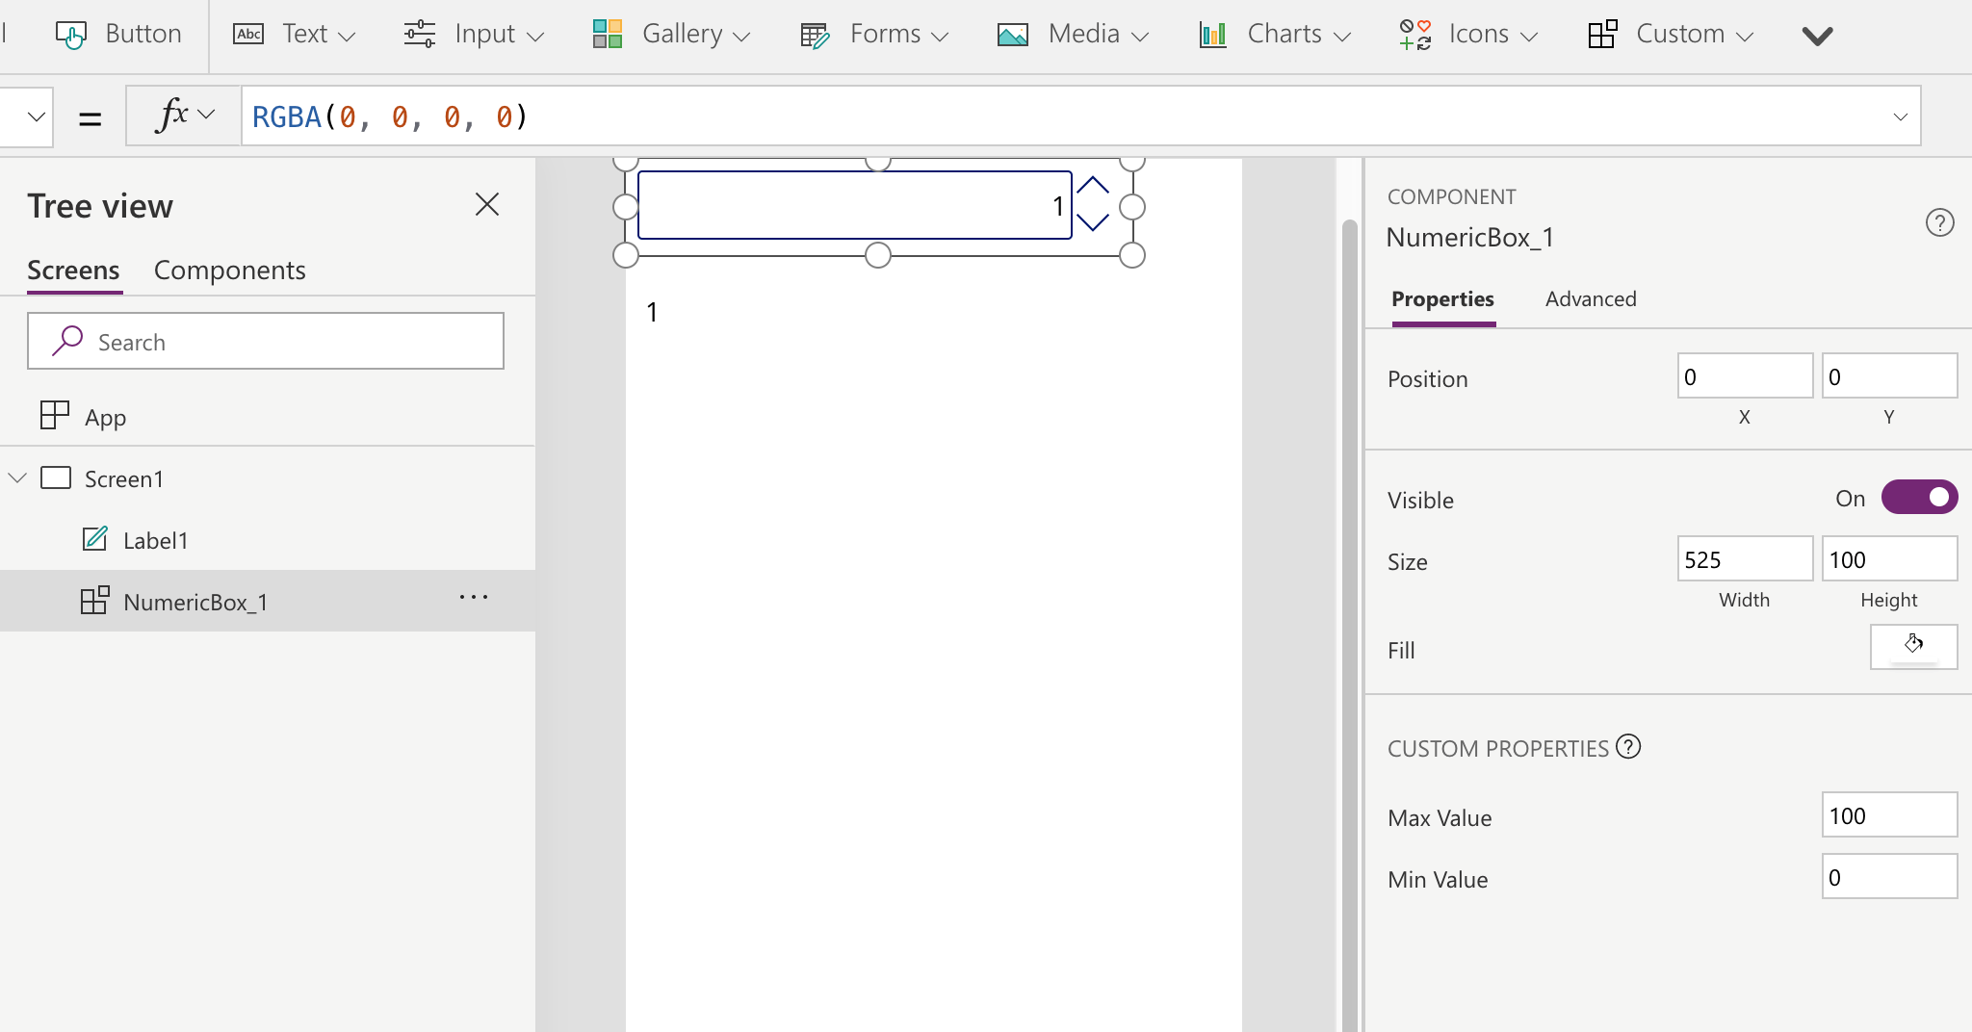The image size is (1972, 1032).
Task: Click the App grid icon in tree
Action: pos(55,415)
